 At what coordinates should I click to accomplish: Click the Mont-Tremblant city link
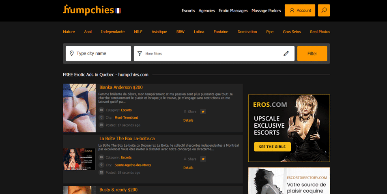tap(127, 118)
